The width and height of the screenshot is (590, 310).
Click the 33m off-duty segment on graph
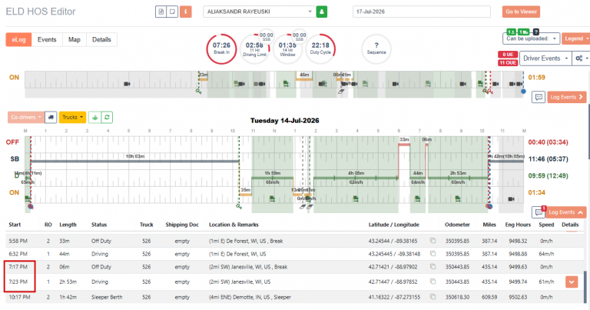[404, 144]
